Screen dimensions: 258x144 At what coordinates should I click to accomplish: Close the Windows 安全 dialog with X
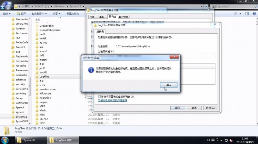[x=174, y=57]
